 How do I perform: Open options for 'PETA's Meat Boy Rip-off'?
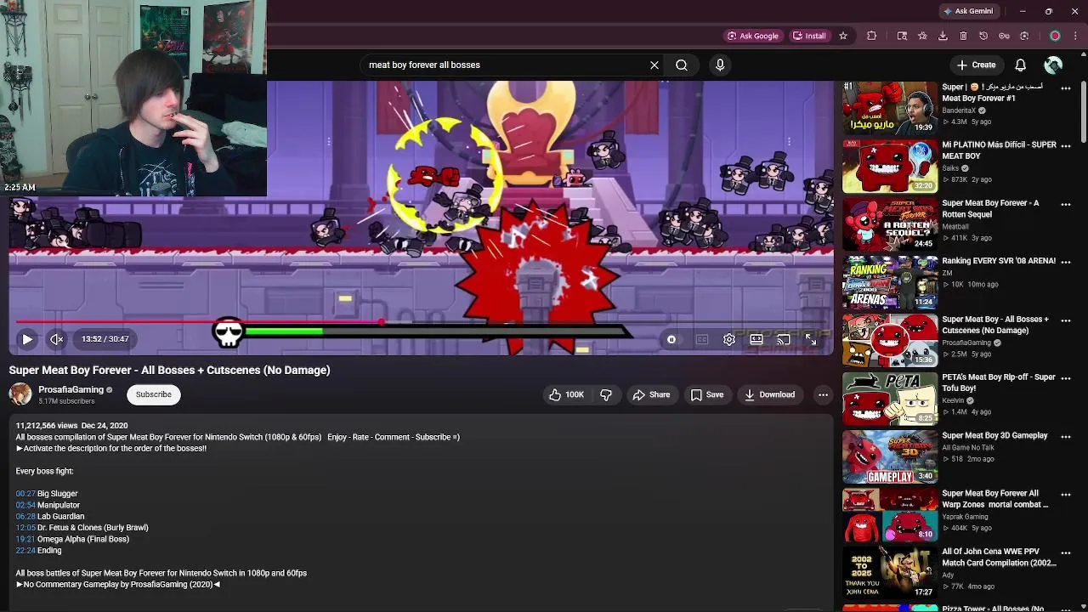click(x=1066, y=378)
